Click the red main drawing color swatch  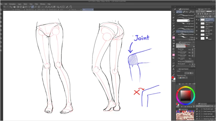pos(172,77)
